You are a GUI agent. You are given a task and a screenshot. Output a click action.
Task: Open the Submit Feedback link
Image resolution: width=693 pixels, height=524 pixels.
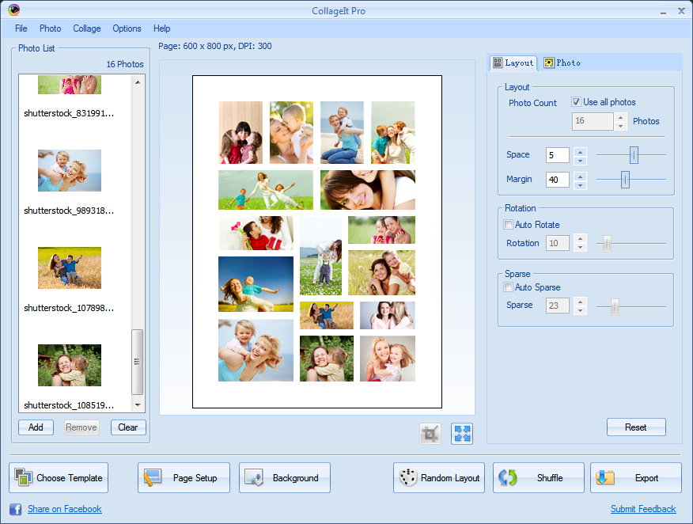[x=643, y=509]
